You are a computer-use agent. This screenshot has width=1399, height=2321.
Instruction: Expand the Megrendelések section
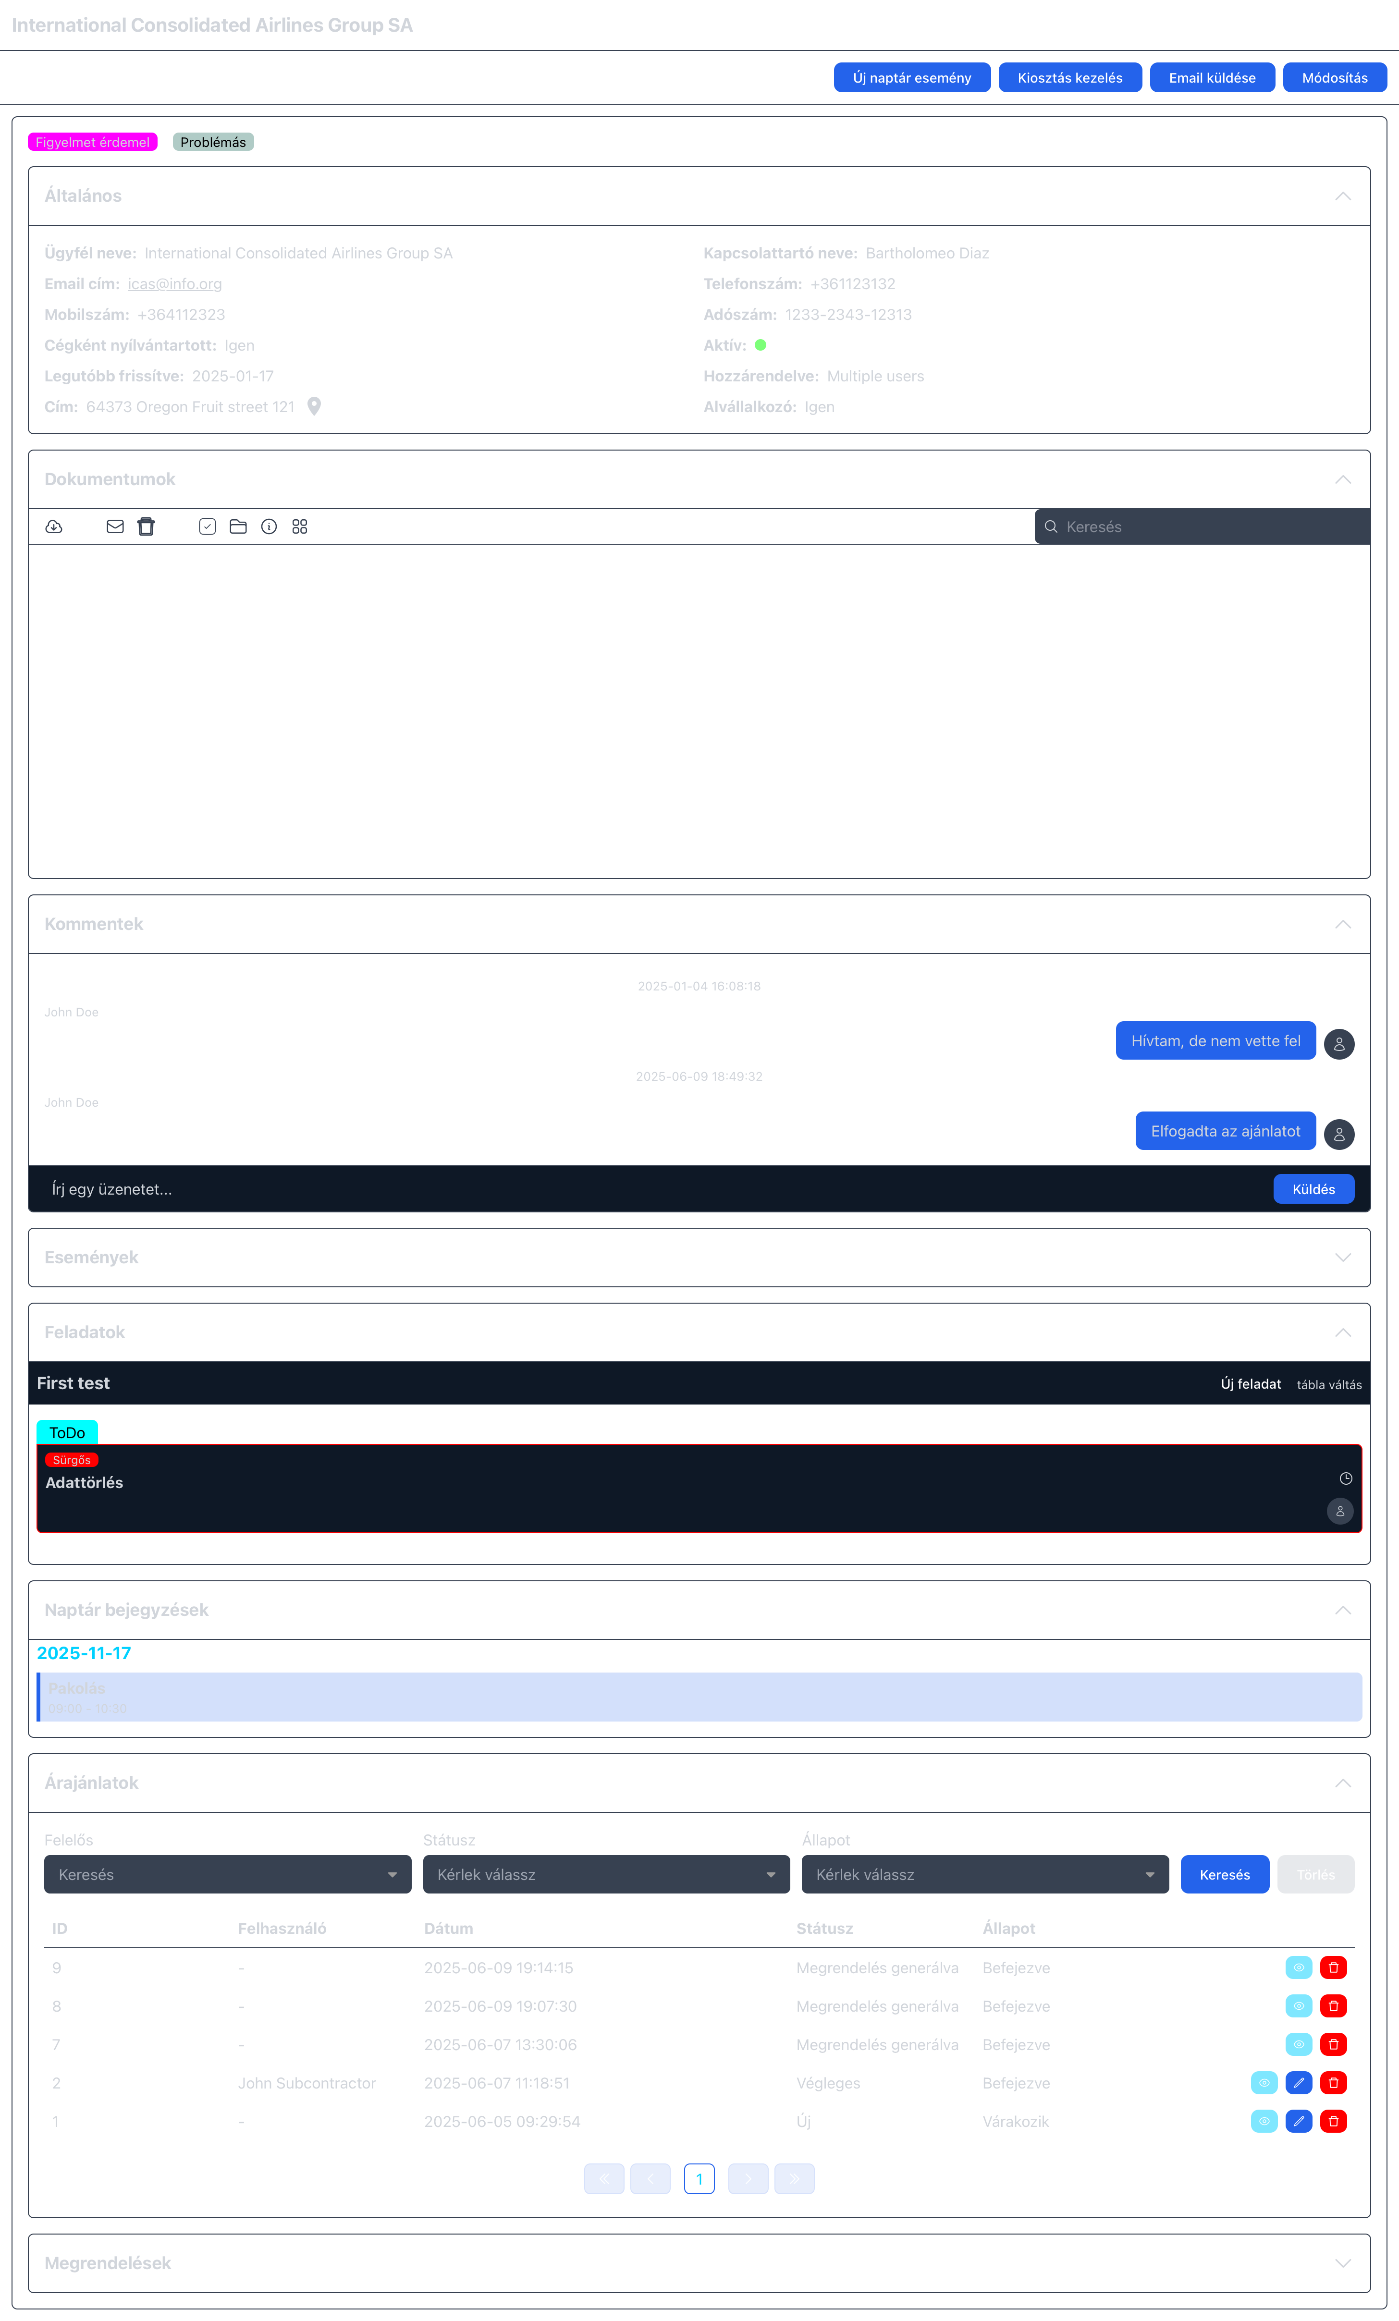coord(1342,2262)
